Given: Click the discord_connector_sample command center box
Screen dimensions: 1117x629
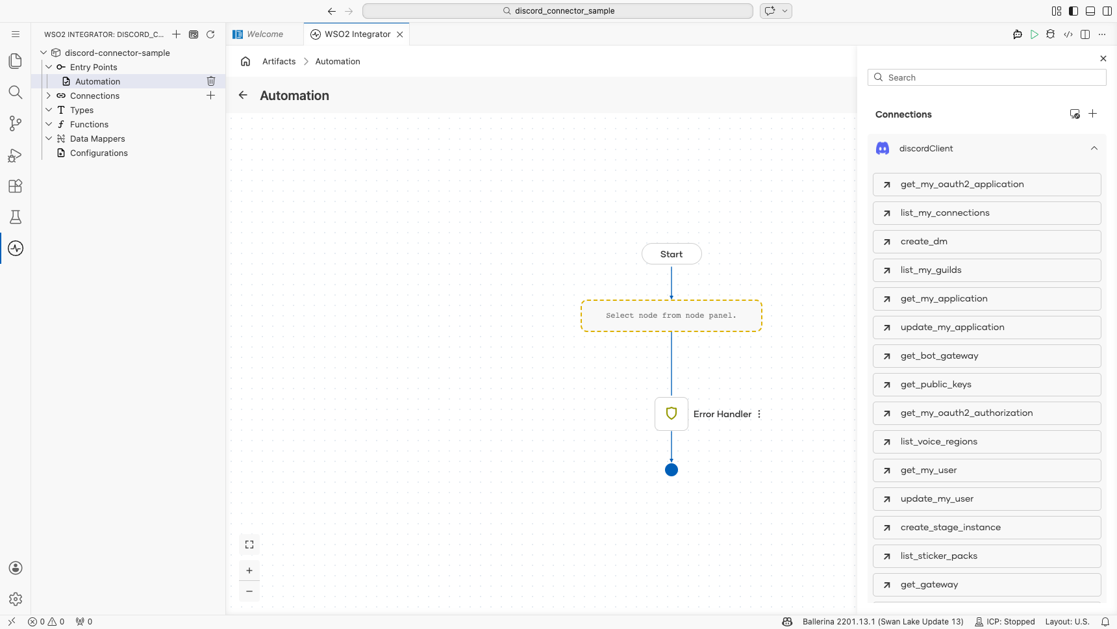Looking at the screenshot, I should (x=558, y=11).
